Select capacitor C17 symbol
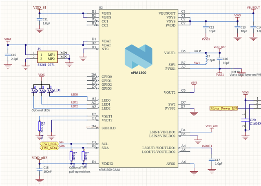 pyautogui.click(x=212, y=159)
